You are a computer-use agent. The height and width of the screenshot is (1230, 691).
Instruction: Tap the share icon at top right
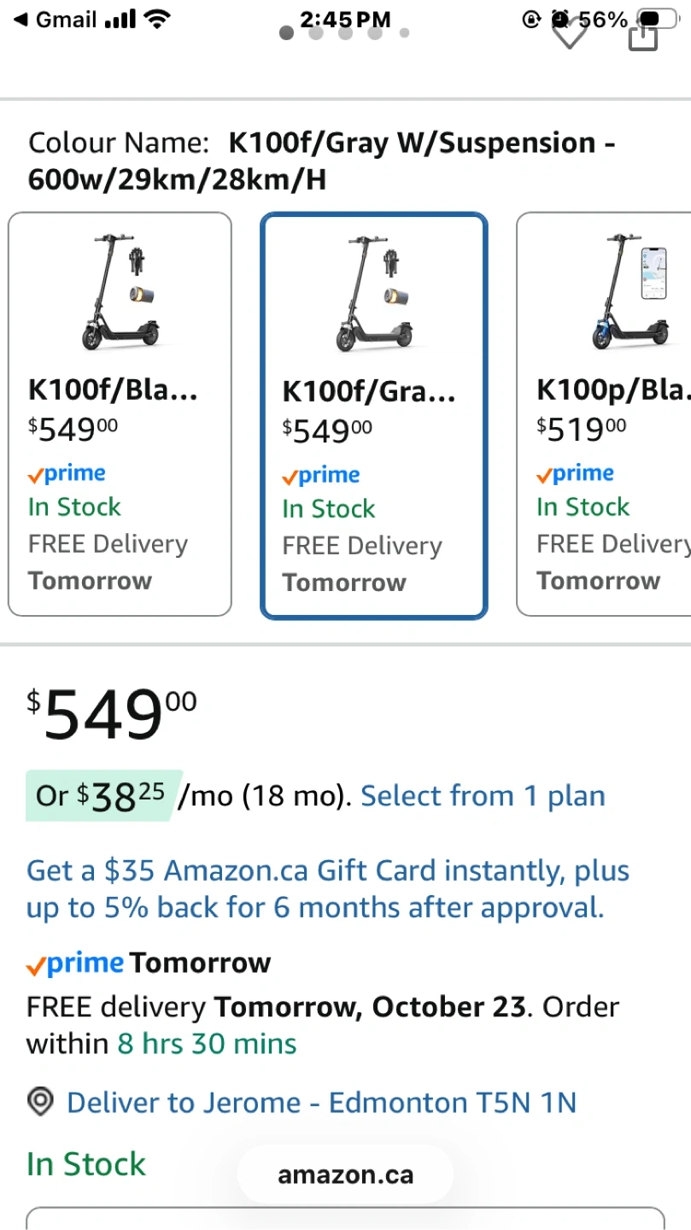[642, 36]
